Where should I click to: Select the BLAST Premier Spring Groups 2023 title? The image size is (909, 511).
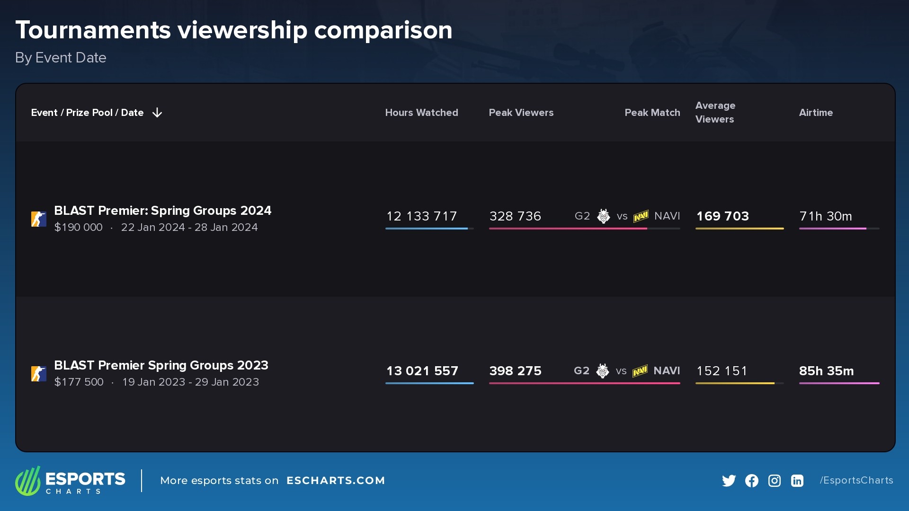pyautogui.click(x=161, y=365)
